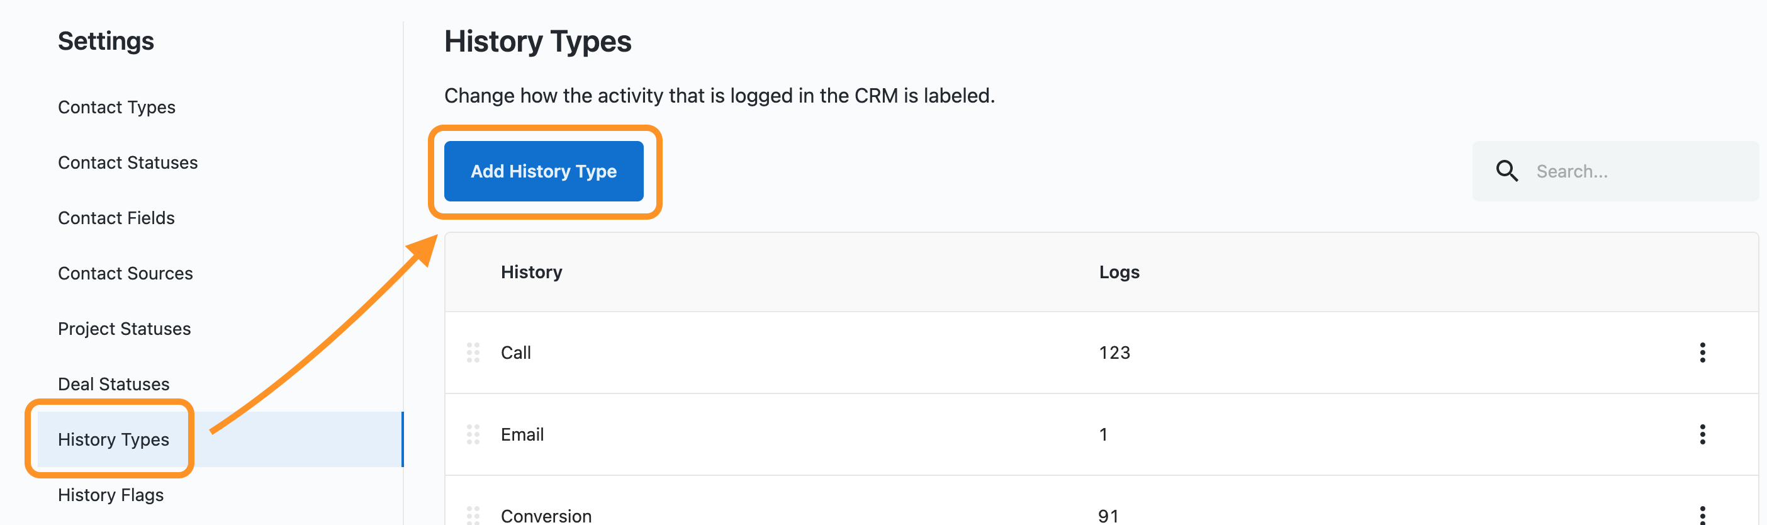Select Contact Fields in sidebar
The width and height of the screenshot is (1767, 525).
click(x=116, y=218)
